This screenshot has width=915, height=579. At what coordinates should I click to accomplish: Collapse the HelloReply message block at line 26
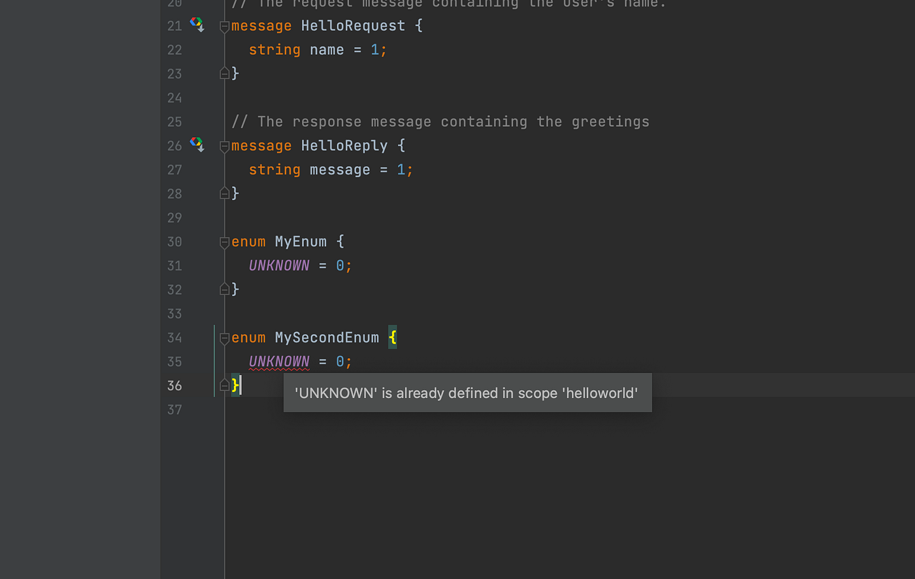click(224, 147)
